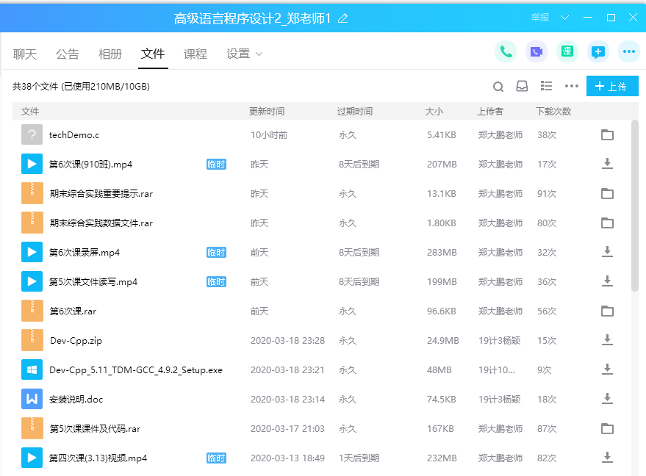
Task: Click 91次 download count cell
Action: tap(547, 193)
